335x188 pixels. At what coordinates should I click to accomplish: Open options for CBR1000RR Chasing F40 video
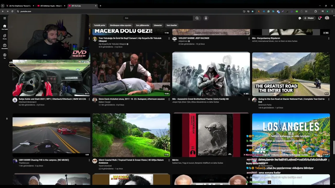click(x=89, y=160)
